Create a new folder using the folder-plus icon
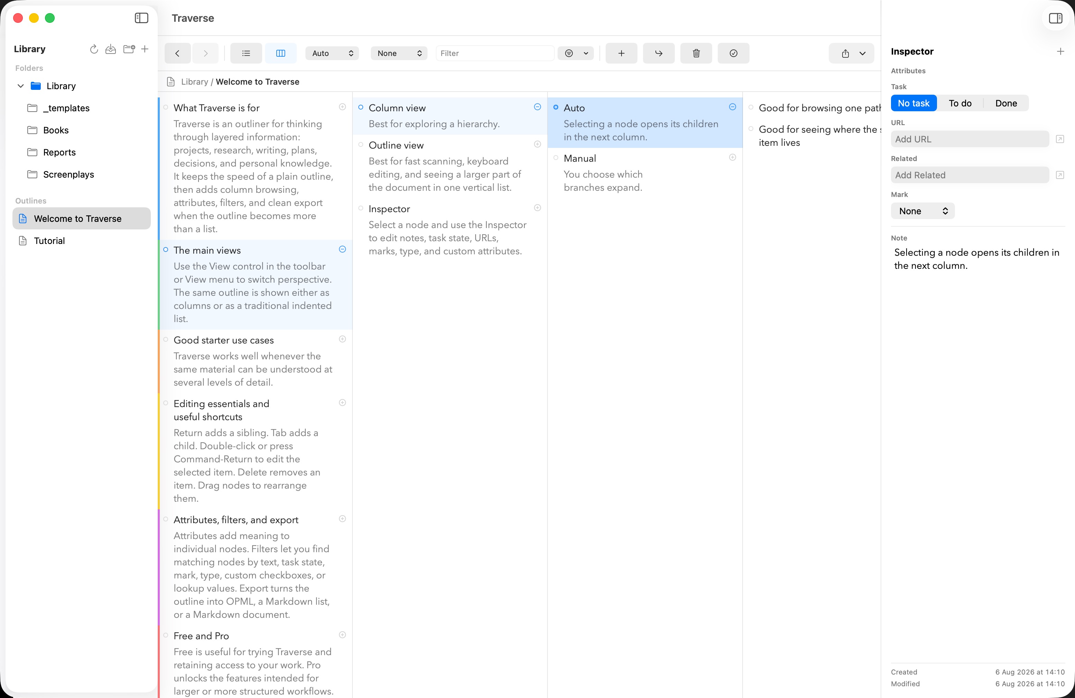This screenshot has height=698, width=1075. click(129, 49)
